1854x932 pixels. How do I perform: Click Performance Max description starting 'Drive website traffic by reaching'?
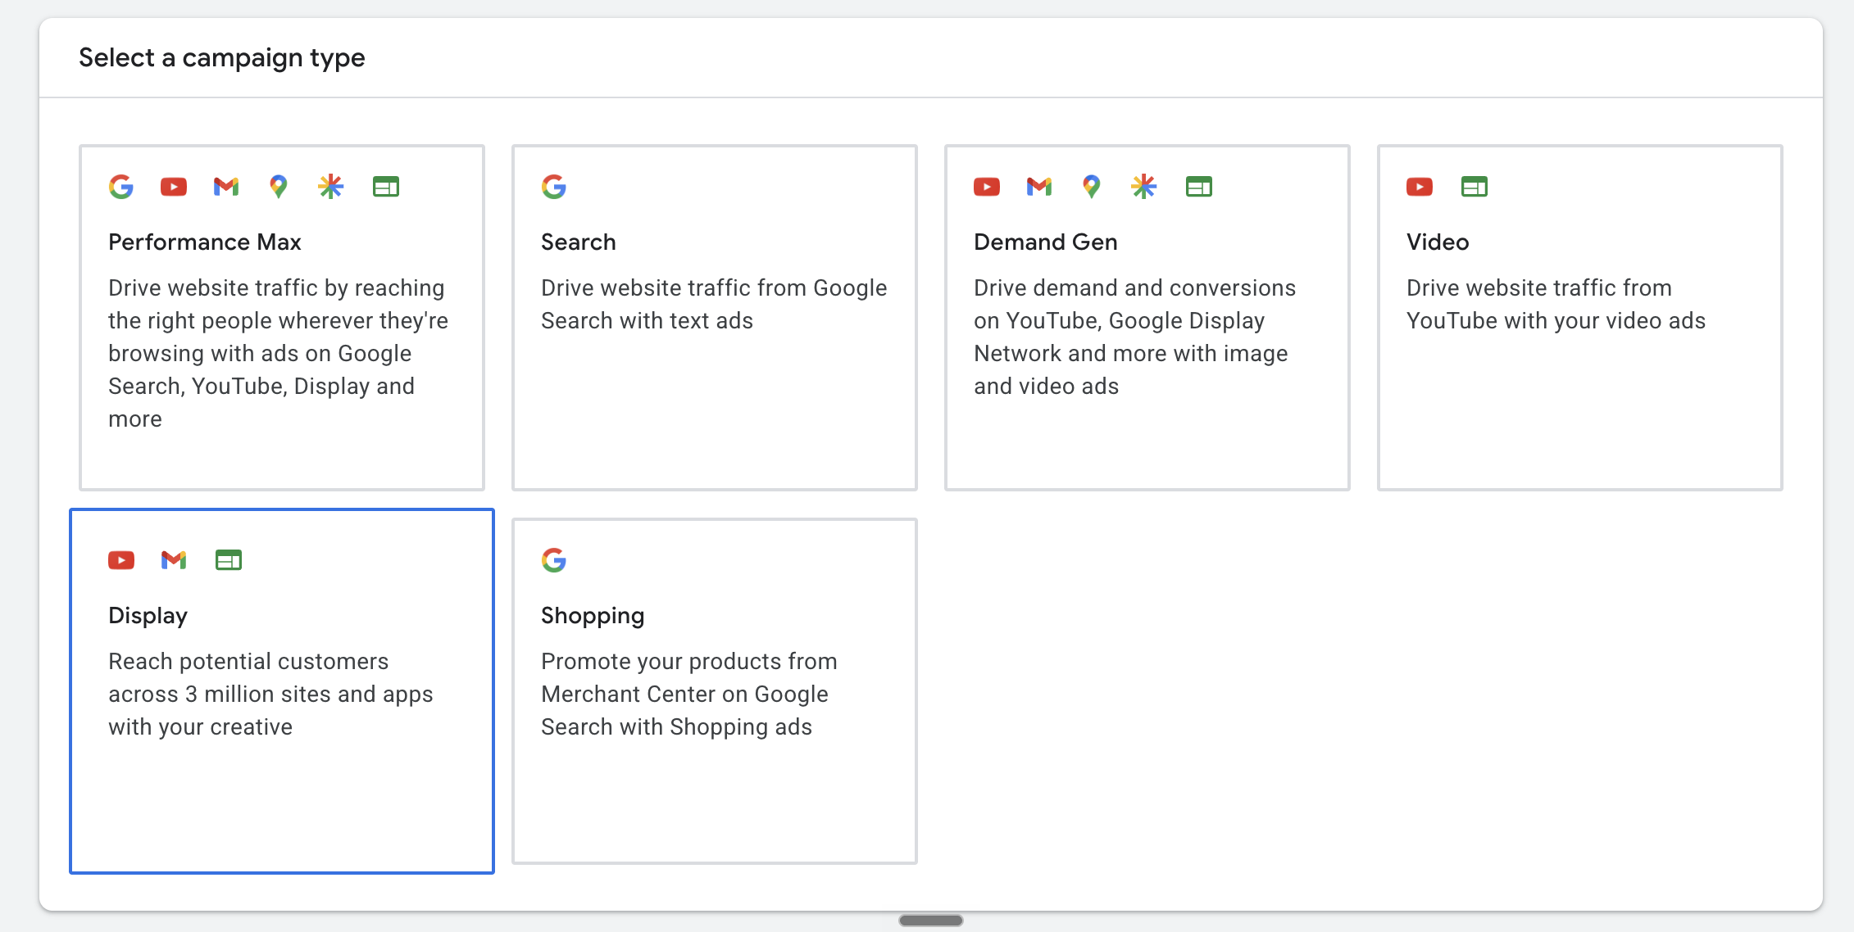(x=279, y=354)
